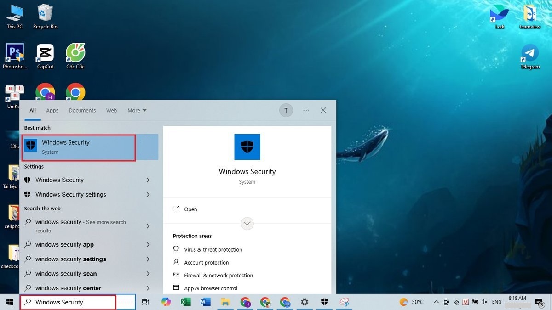Expand arrow for 'windows security scan'
The image size is (552, 310).
click(x=148, y=274)
